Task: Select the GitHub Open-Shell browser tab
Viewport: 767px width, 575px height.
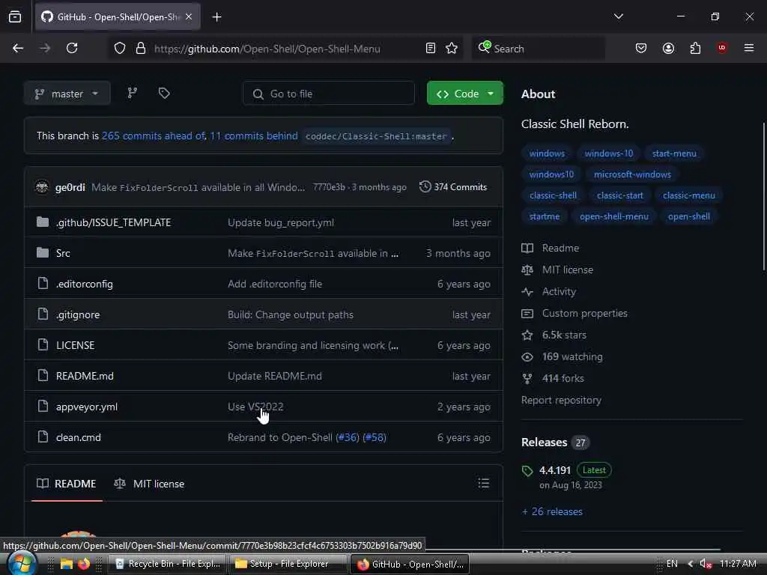Action: coord(118,17)
